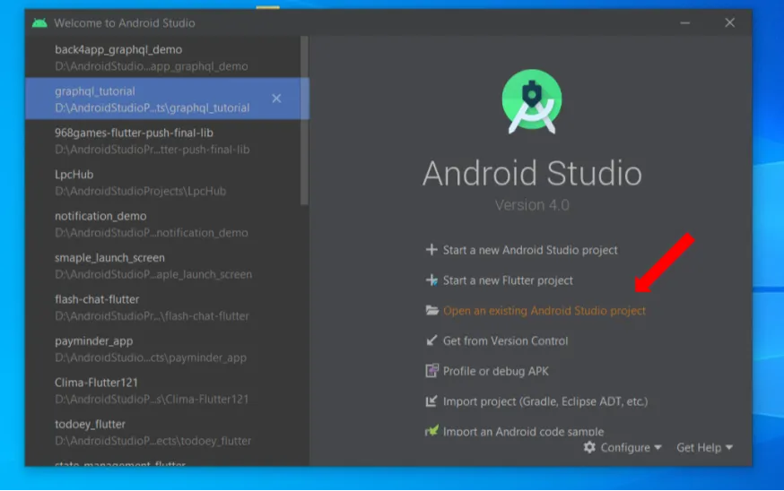Open the LpcHub recent project
This screenshot has height=491, width=784.
[163, 182]
